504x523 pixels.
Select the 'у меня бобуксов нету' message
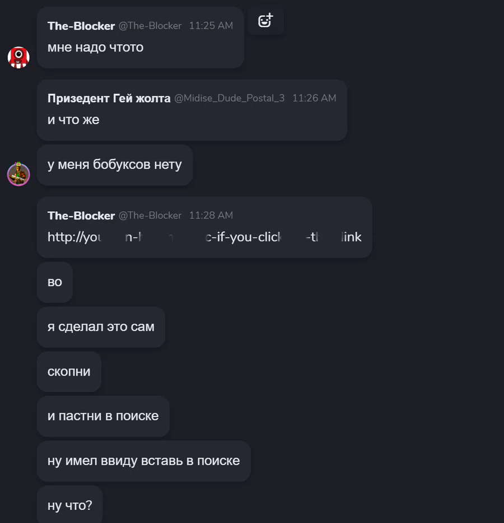(x=115, y=165)
